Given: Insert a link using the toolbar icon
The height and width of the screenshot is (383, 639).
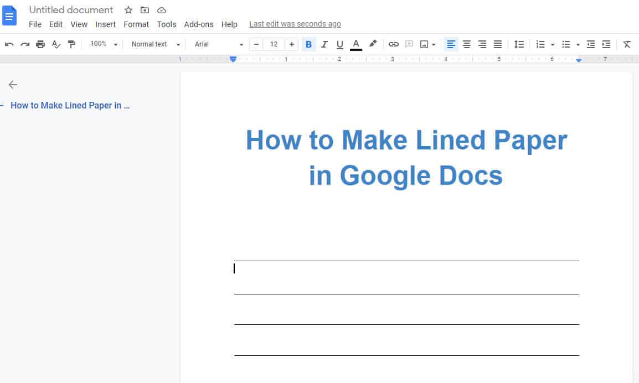Looking at the screenshot, I should 394,44.
